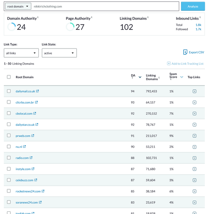Open external link icon beside prweb.com
This screenshot has height=214, width=208.
point(33,136)
